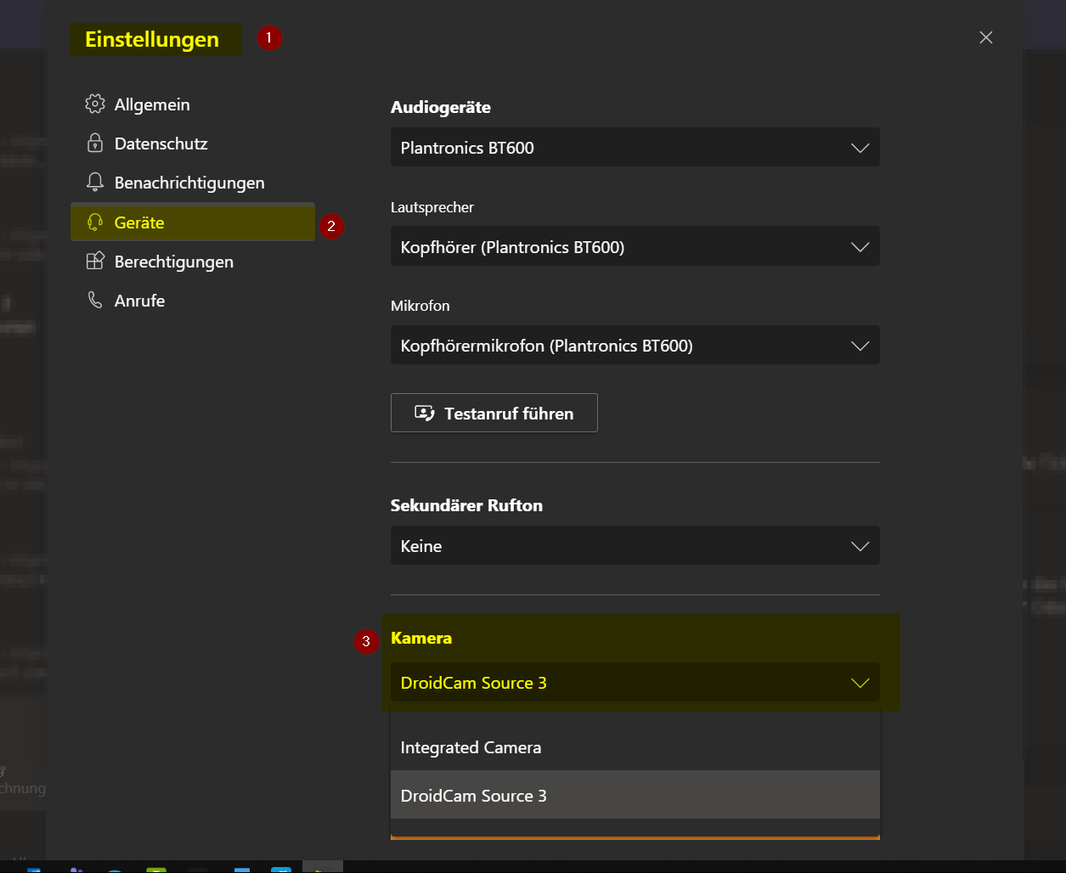This screenshot has width=1066, height=873.
Task: Click the Mikrofon field label
Action: [420, 306]
